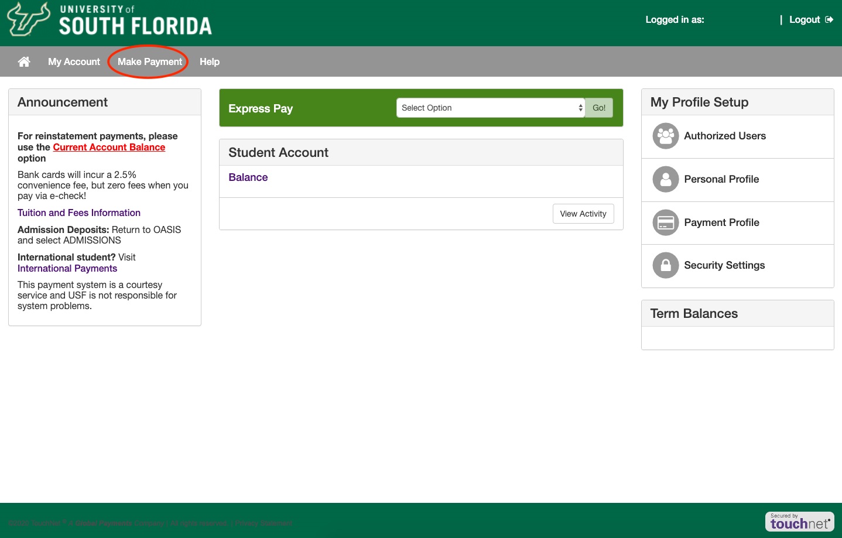Open the Help menu item

[210, 61]
